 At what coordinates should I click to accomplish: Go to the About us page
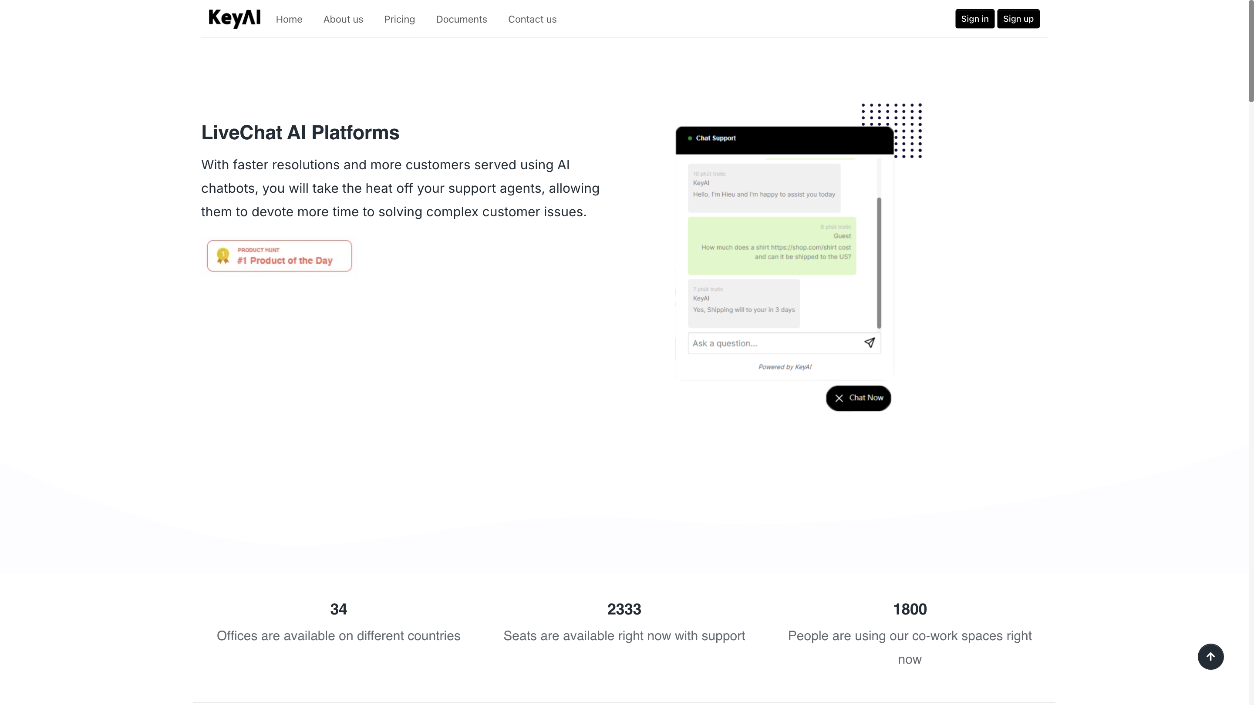click(x=343, y=19)
